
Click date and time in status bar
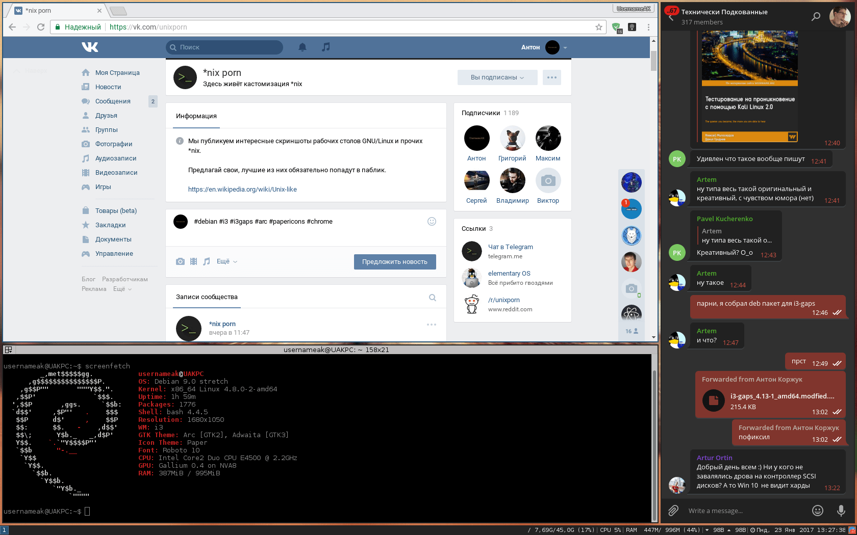(x=798, y=530)
